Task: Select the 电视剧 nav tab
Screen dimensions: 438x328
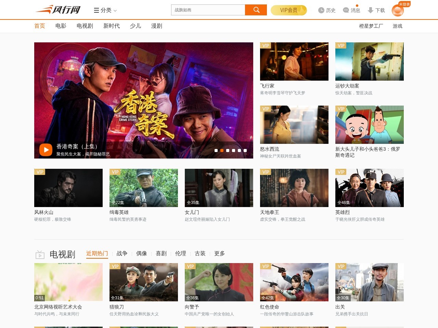Action: 85,26
